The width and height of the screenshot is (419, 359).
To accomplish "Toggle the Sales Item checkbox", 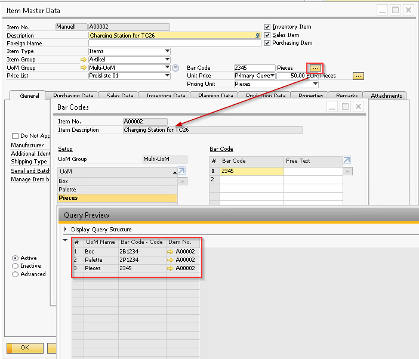I will (x=267, y=35).
